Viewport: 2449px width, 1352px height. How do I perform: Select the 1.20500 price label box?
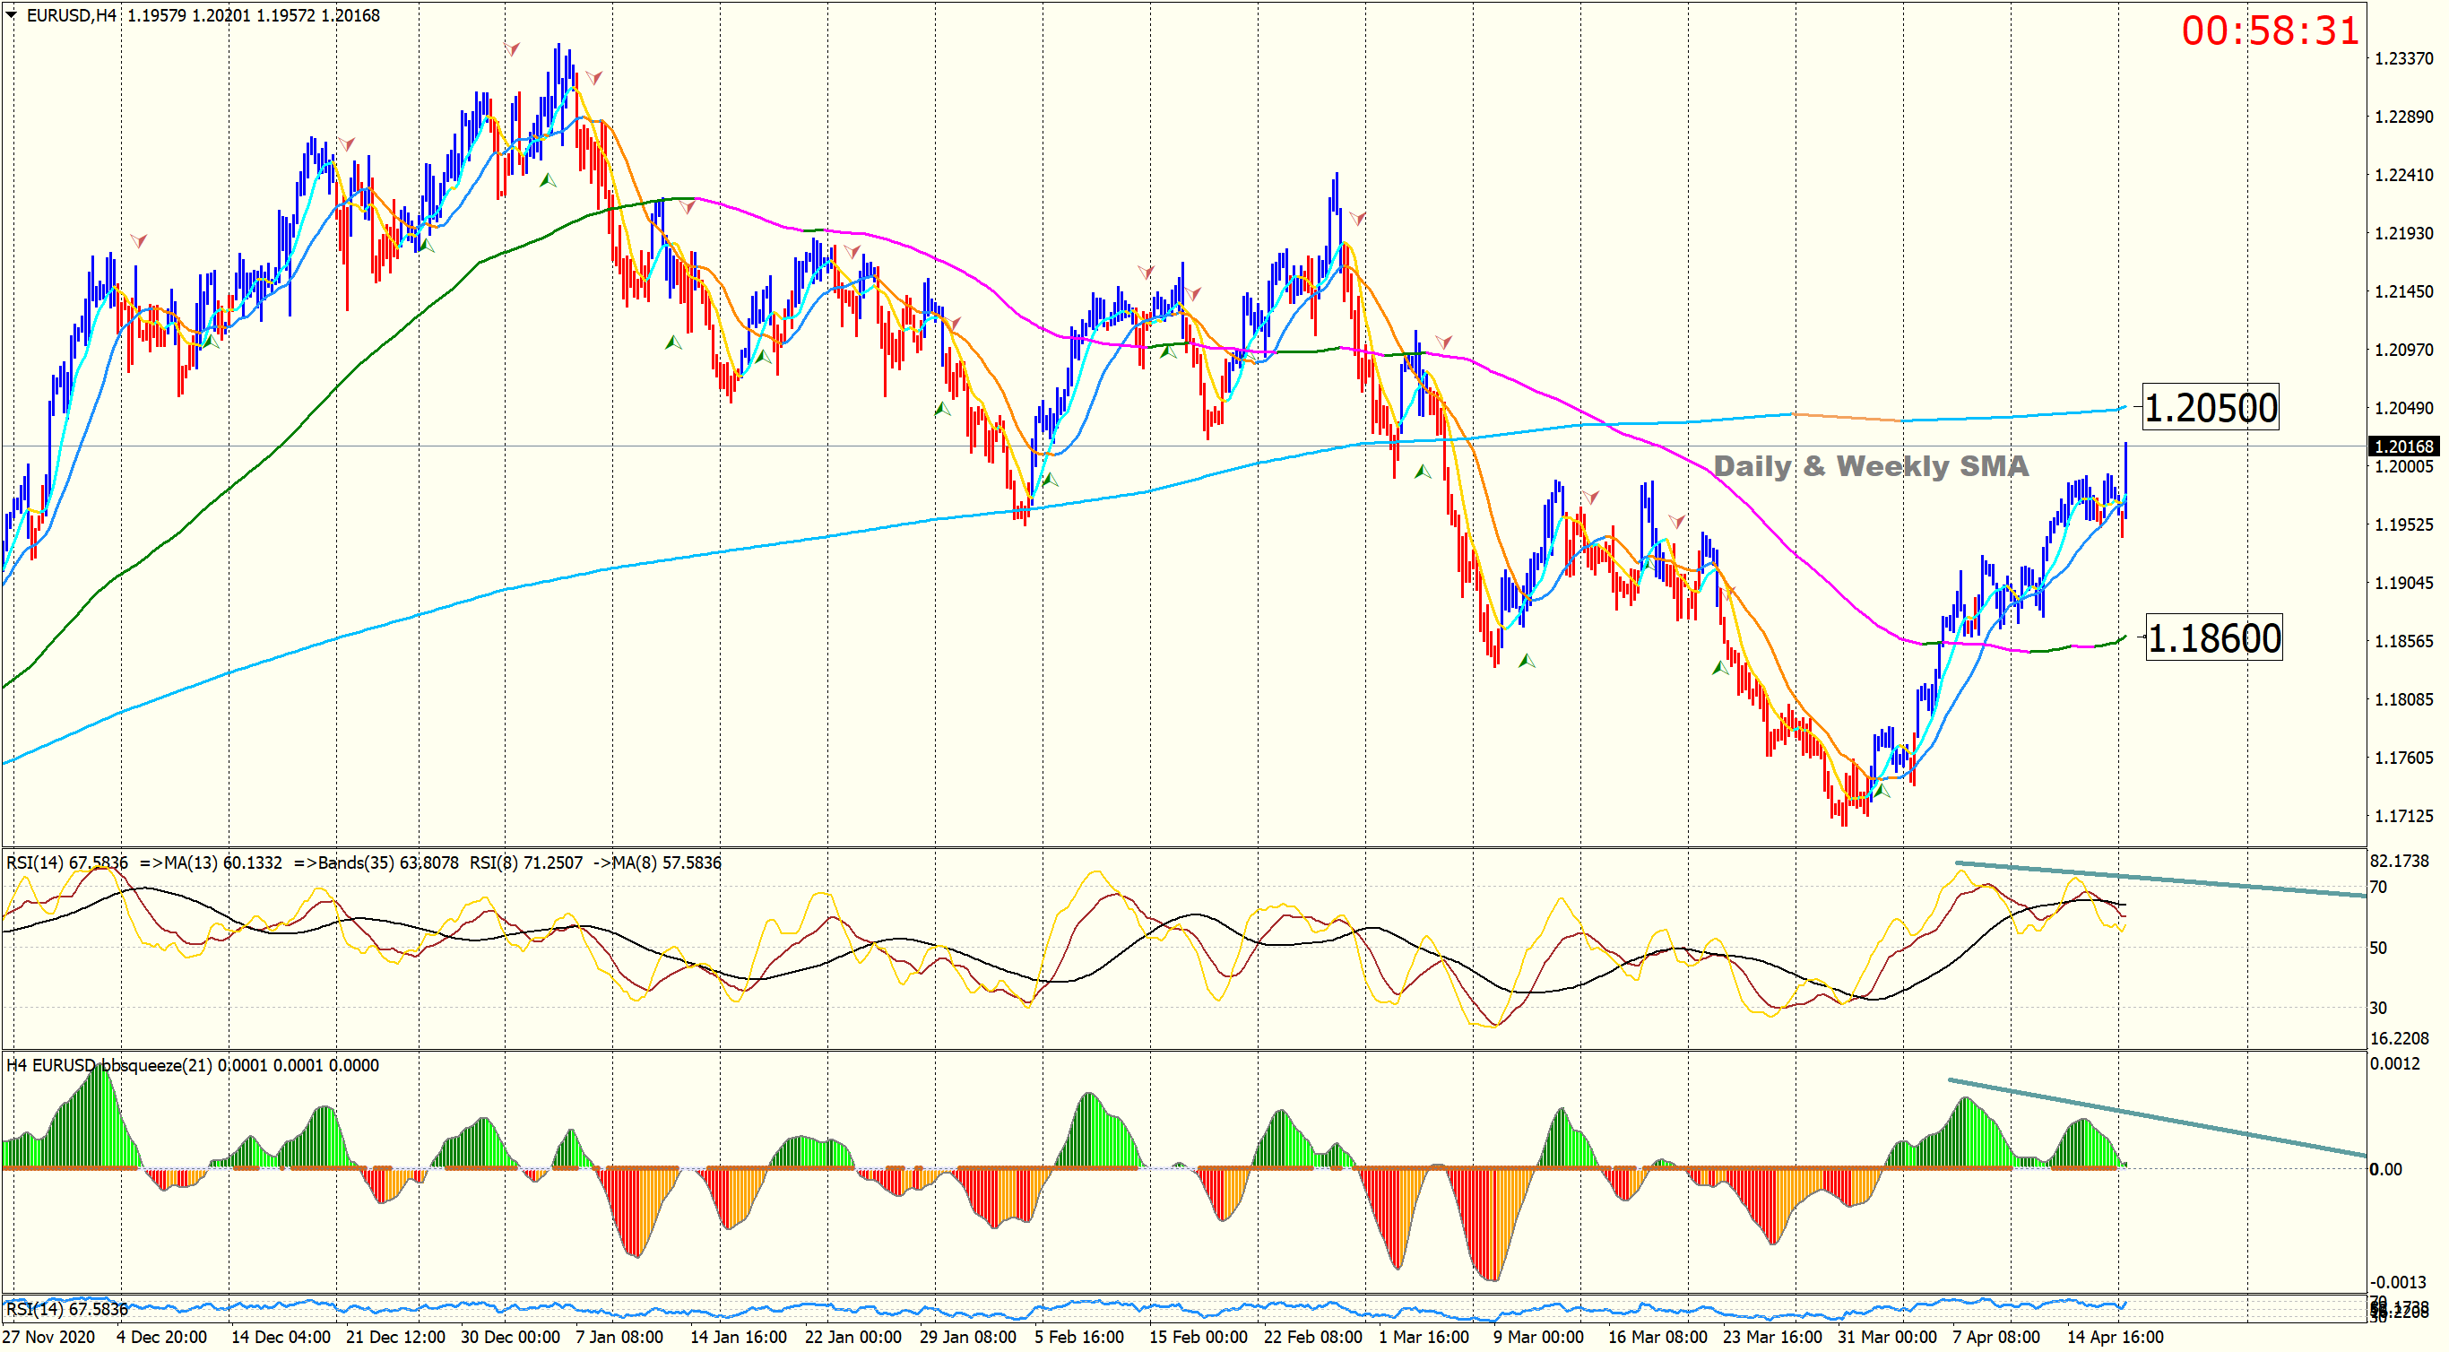point(2211,408)
